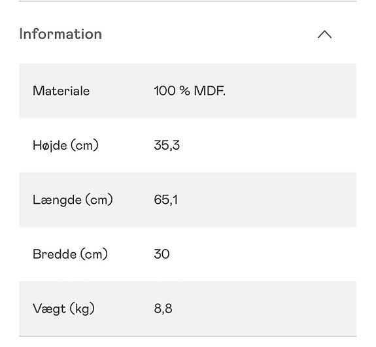376x347 pixels.
Task: Click the MDF text in Materiale row
Action: coord(210,91)
